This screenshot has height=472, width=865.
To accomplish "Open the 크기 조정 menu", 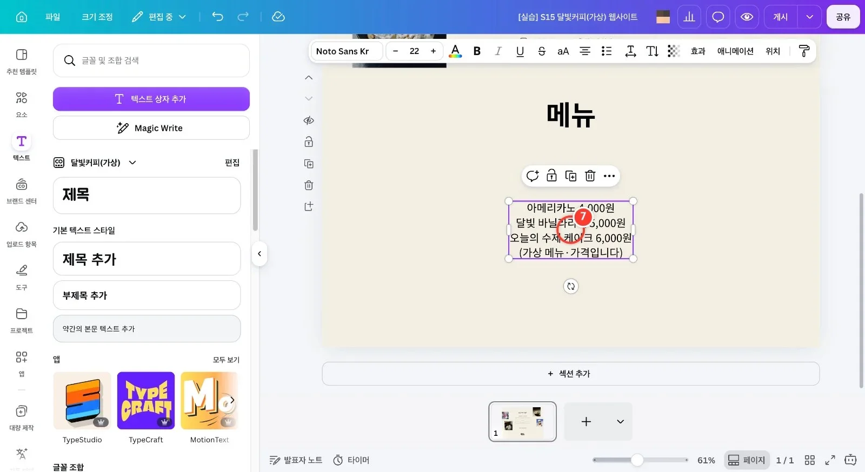I will click(97, 17).
